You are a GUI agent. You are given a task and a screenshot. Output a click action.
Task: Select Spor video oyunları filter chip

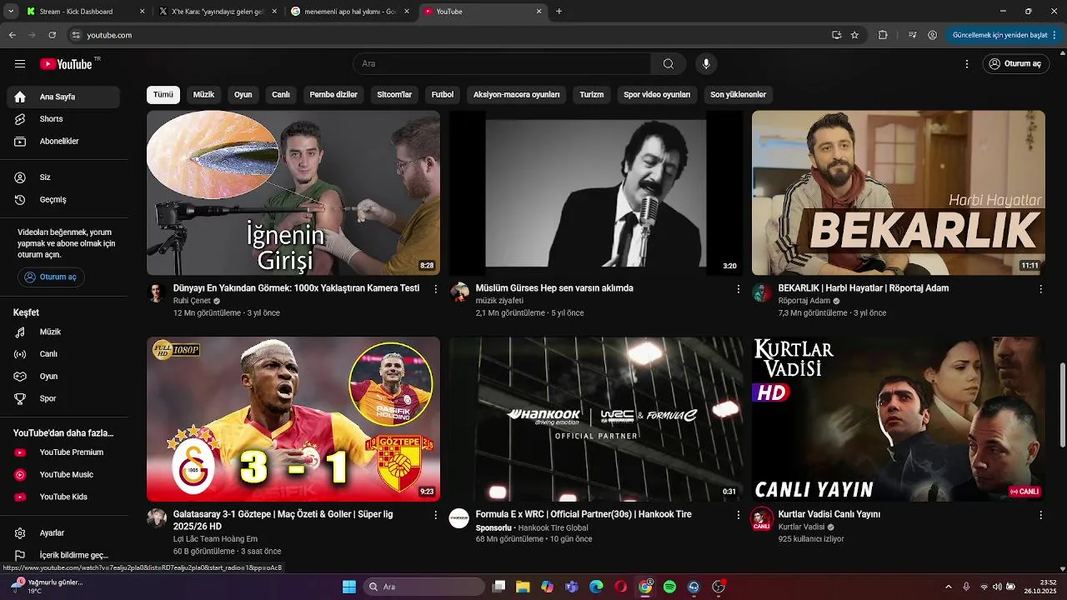click(657, 95)
